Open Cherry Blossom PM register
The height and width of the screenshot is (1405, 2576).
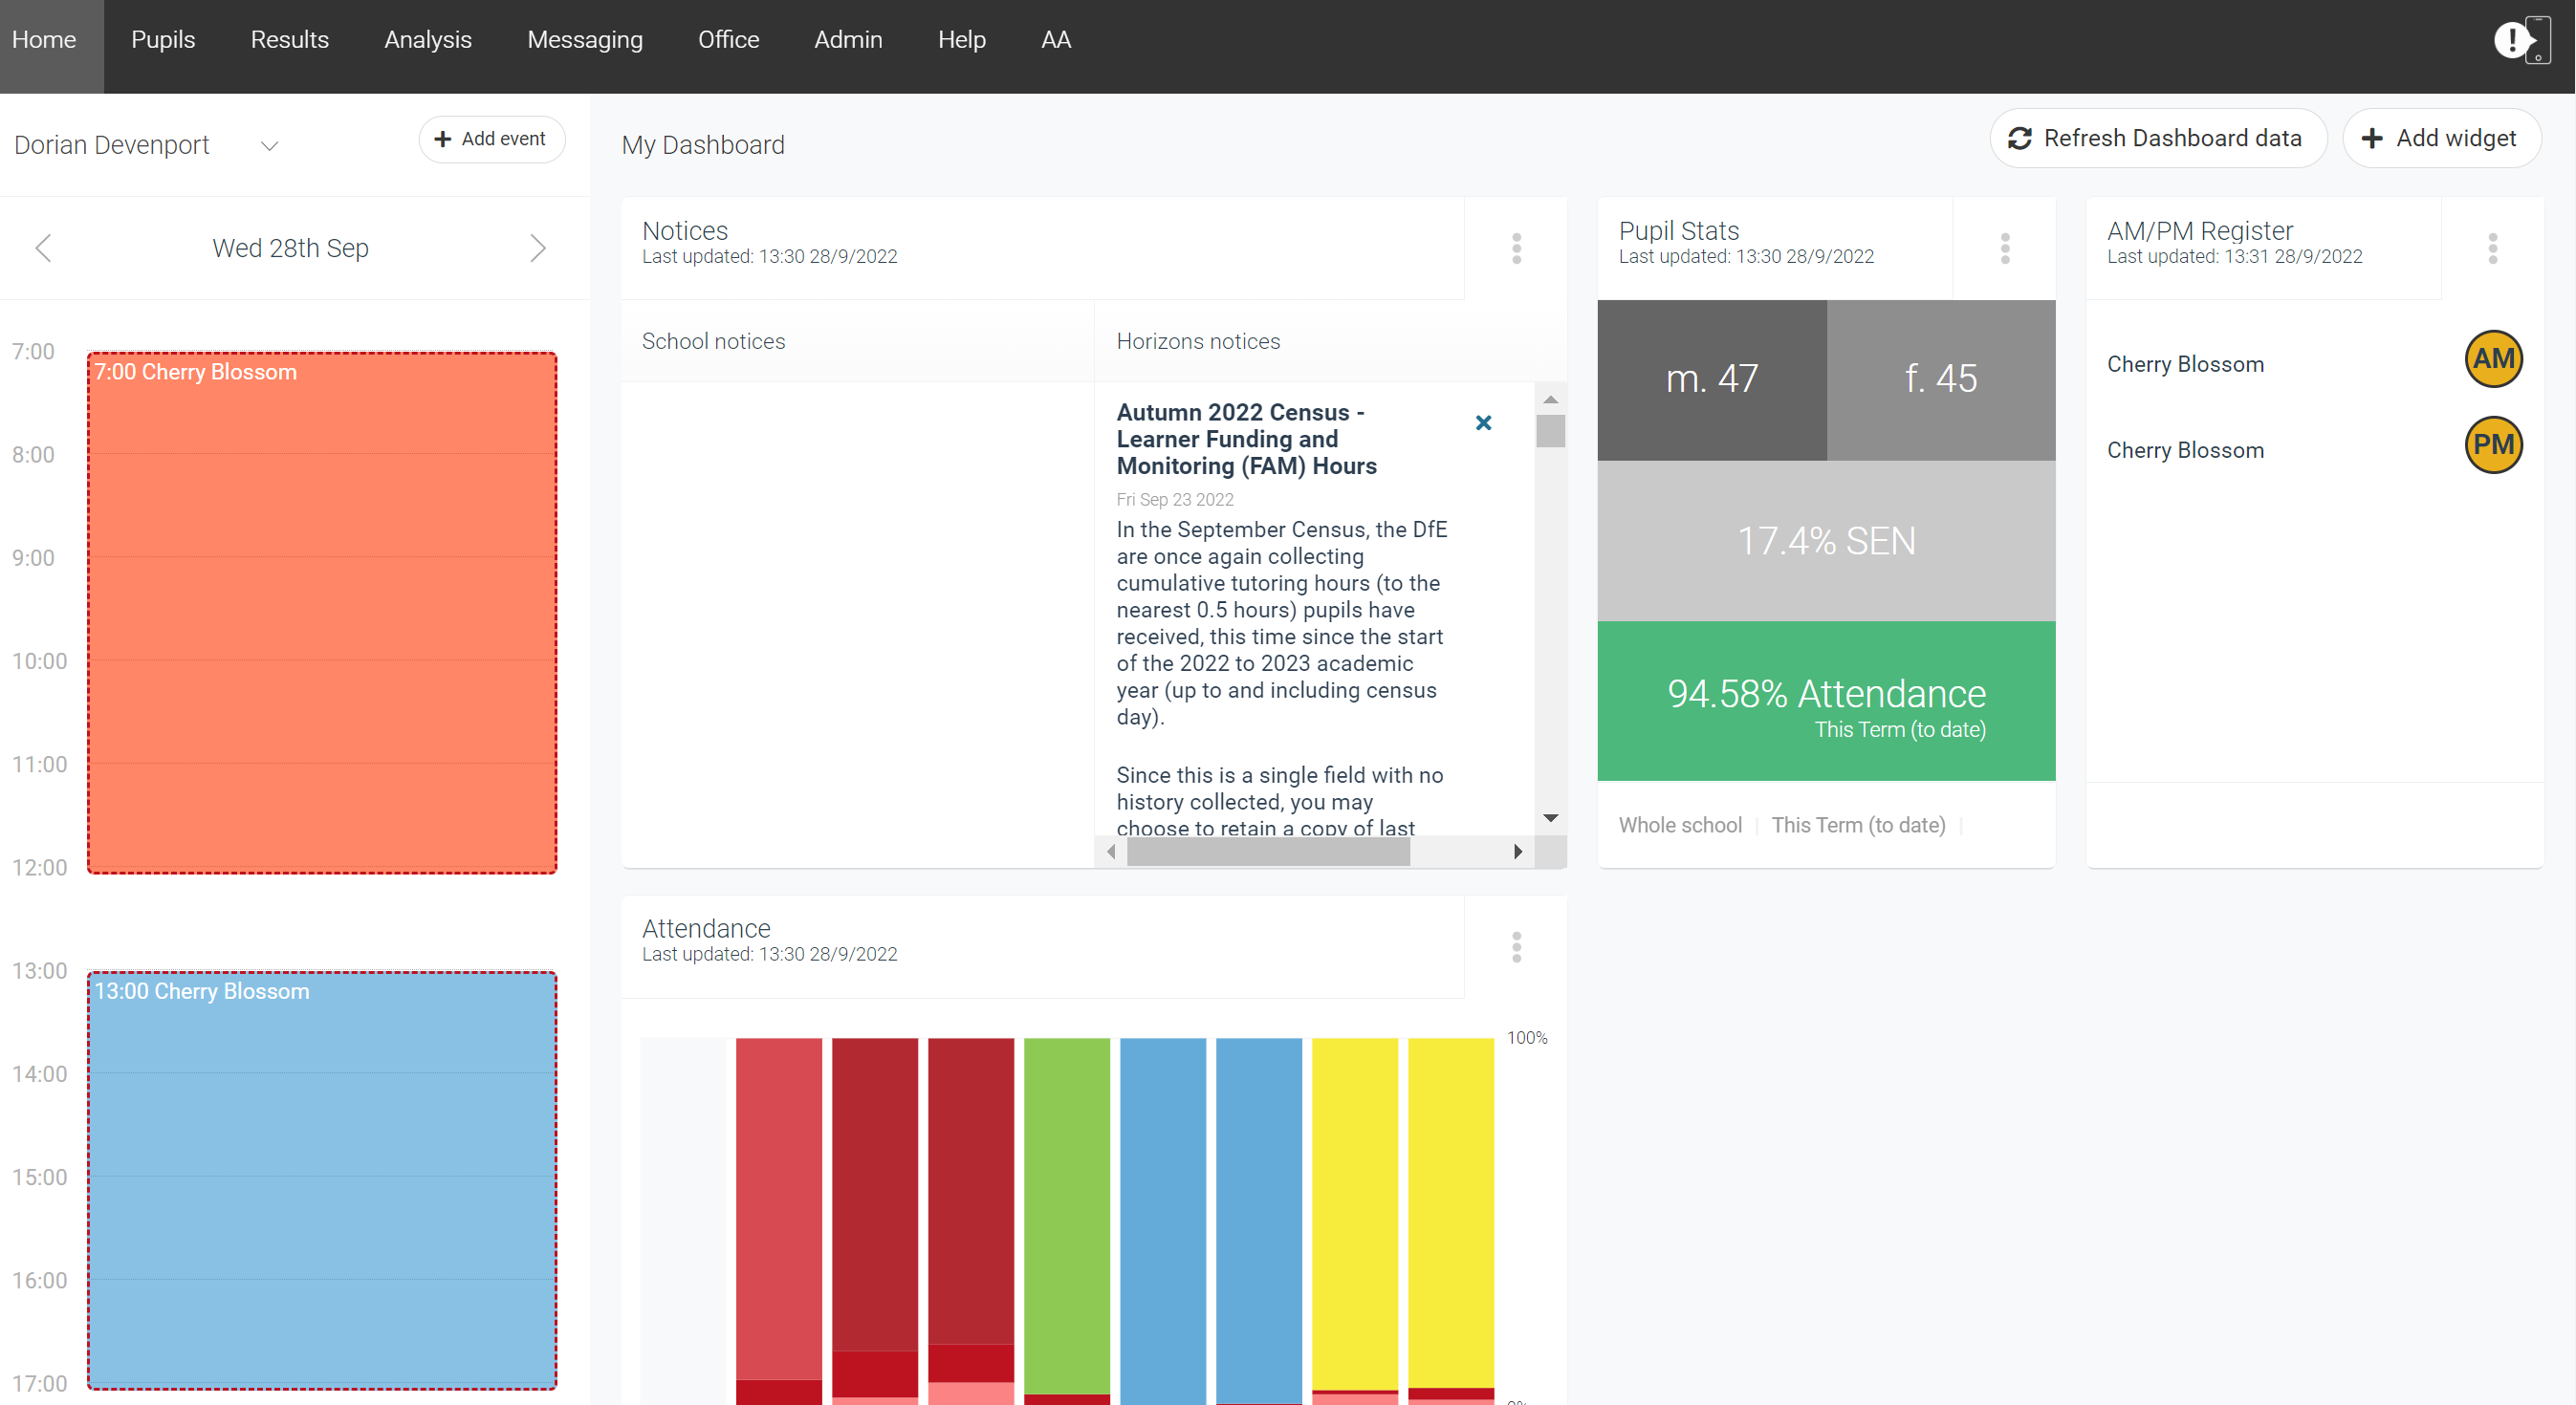[x=2493, y=444]
